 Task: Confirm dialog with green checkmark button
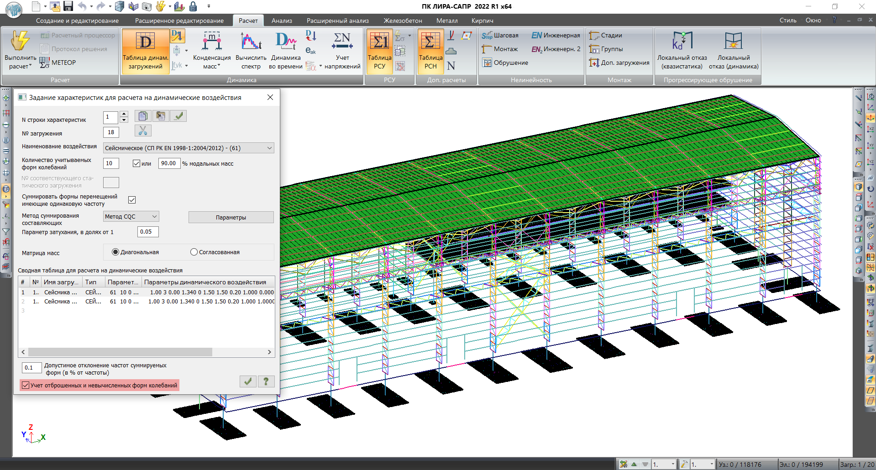tap(248, 381)
